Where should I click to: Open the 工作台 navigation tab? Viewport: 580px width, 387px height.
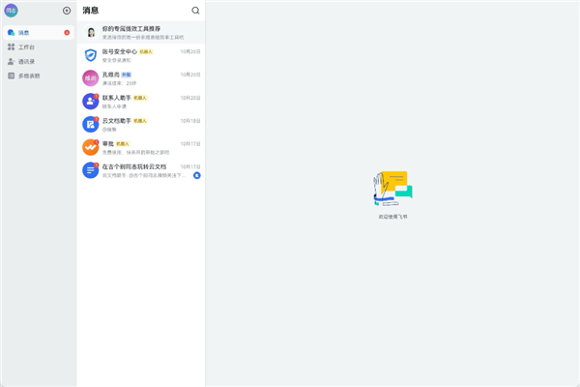(x=39, y=47)
